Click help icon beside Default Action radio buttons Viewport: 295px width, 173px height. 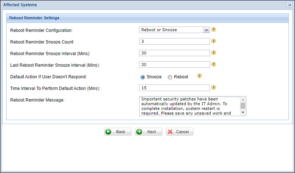[x=199, y=76]
